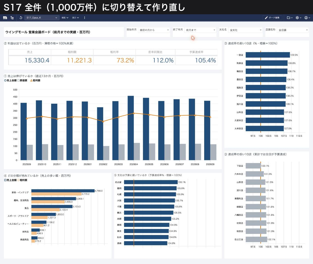Open the 支社名 filter dropdown
Viewport: 313px width, 264px height.
point(245,30)
